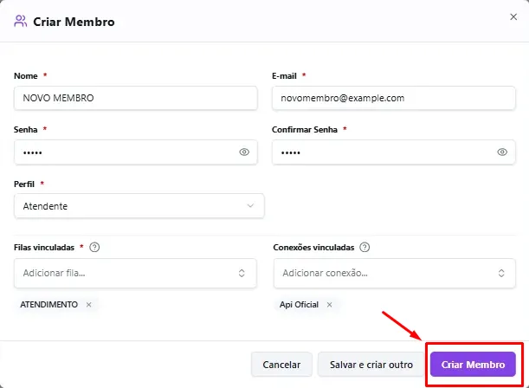
Task: Focus the Confirmar Senha password field
Action: [x=394, y=152]
